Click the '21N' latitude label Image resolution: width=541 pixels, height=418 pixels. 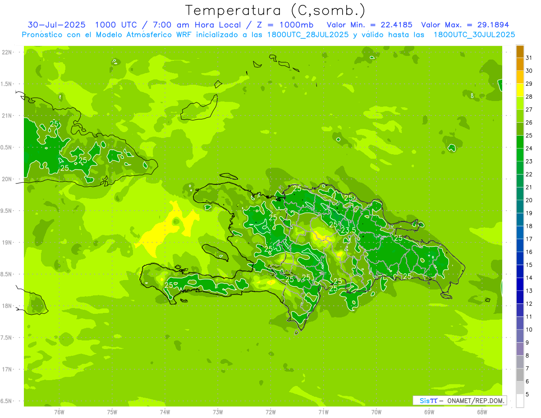point(8,116)
